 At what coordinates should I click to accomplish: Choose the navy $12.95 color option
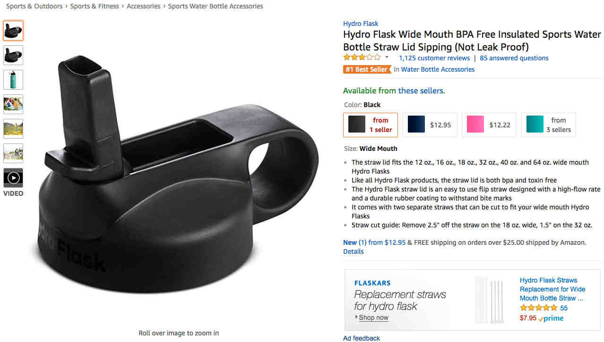point(430,125)
